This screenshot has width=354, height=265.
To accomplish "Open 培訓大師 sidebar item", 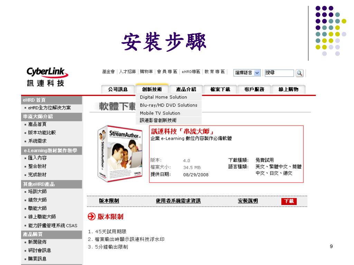I will [x=37, y=191].
